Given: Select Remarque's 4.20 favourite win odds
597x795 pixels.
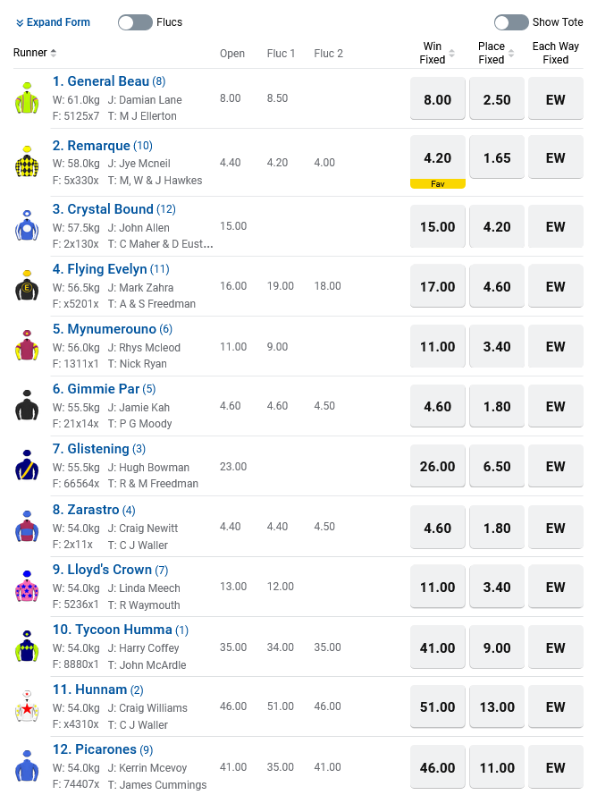Looking at the screenshot, I should [x=437, y=158].
